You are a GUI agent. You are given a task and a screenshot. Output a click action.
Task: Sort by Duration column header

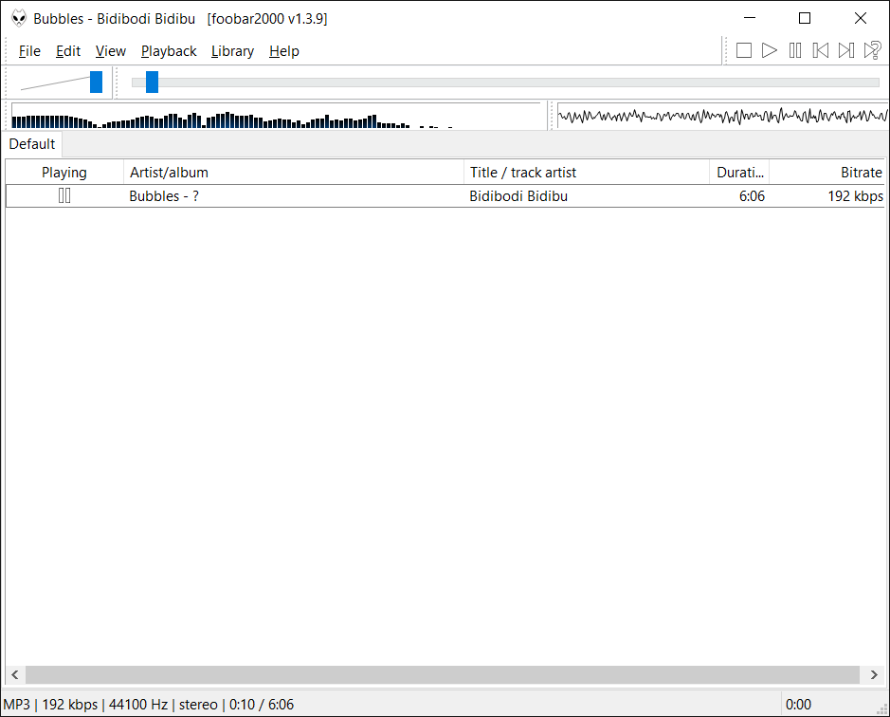pyautogui.click(x=739, y=173)
